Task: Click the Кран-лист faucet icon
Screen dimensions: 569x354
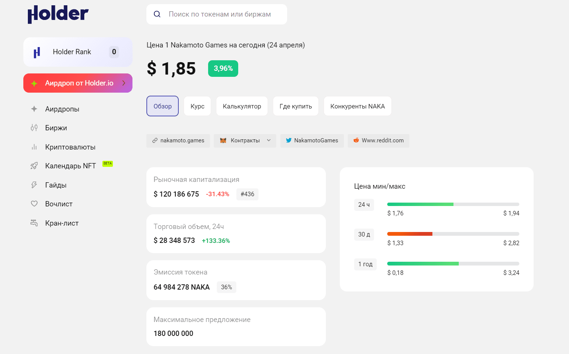Action: (x=34, y=223)
